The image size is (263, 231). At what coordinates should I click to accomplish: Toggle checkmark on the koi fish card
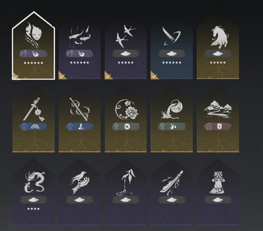(62, 76)
